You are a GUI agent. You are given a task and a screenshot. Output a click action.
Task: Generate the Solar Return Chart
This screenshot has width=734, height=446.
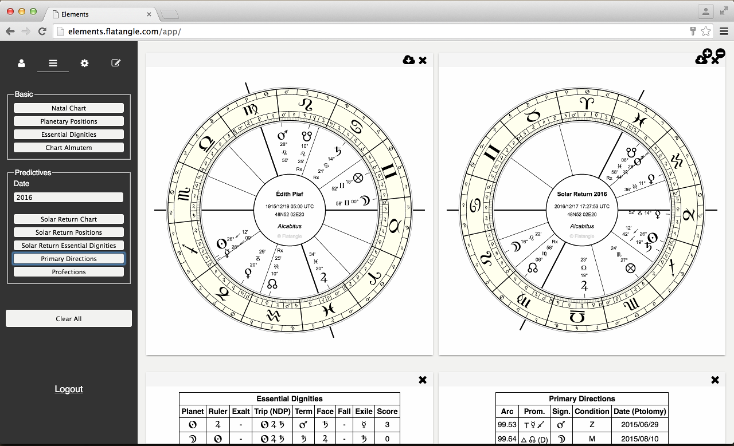tap(69, 219)
